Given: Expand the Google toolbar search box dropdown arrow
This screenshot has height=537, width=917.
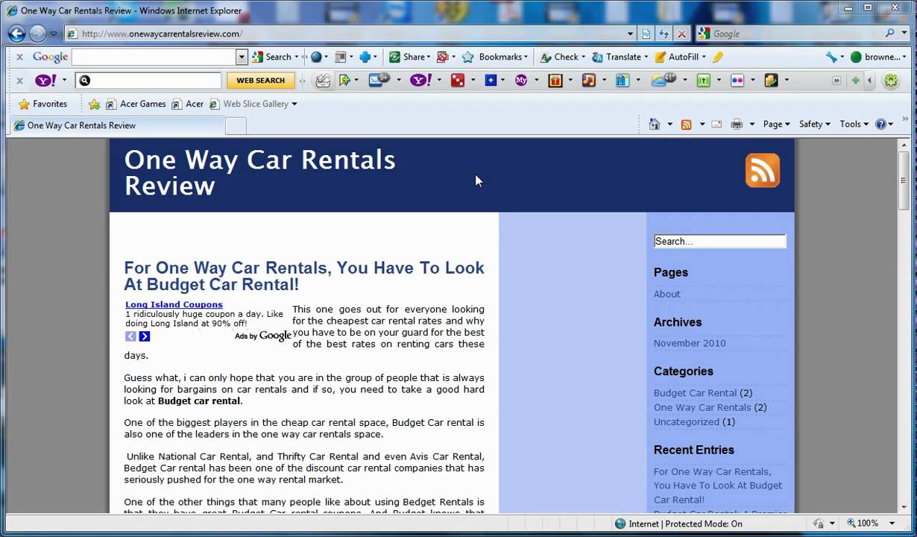Looking at the screenshot, I should click(x=242, y=57).
